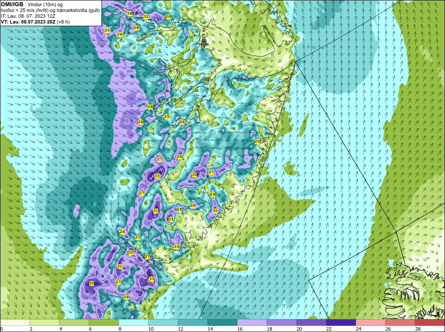Choose the 10–12 m/s aqua legend swatch
The width and height of the screenshot is (445, 332).
[x=163, y=322]
